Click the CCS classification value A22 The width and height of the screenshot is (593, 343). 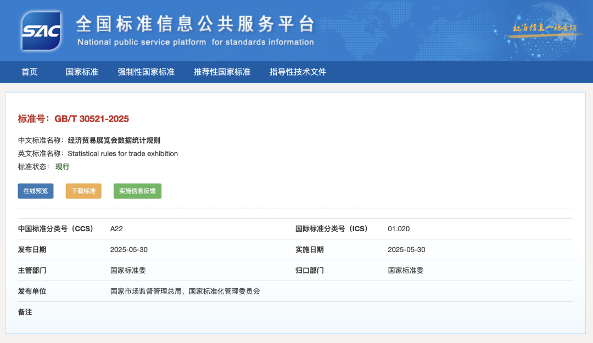click(x=115, y=228)
